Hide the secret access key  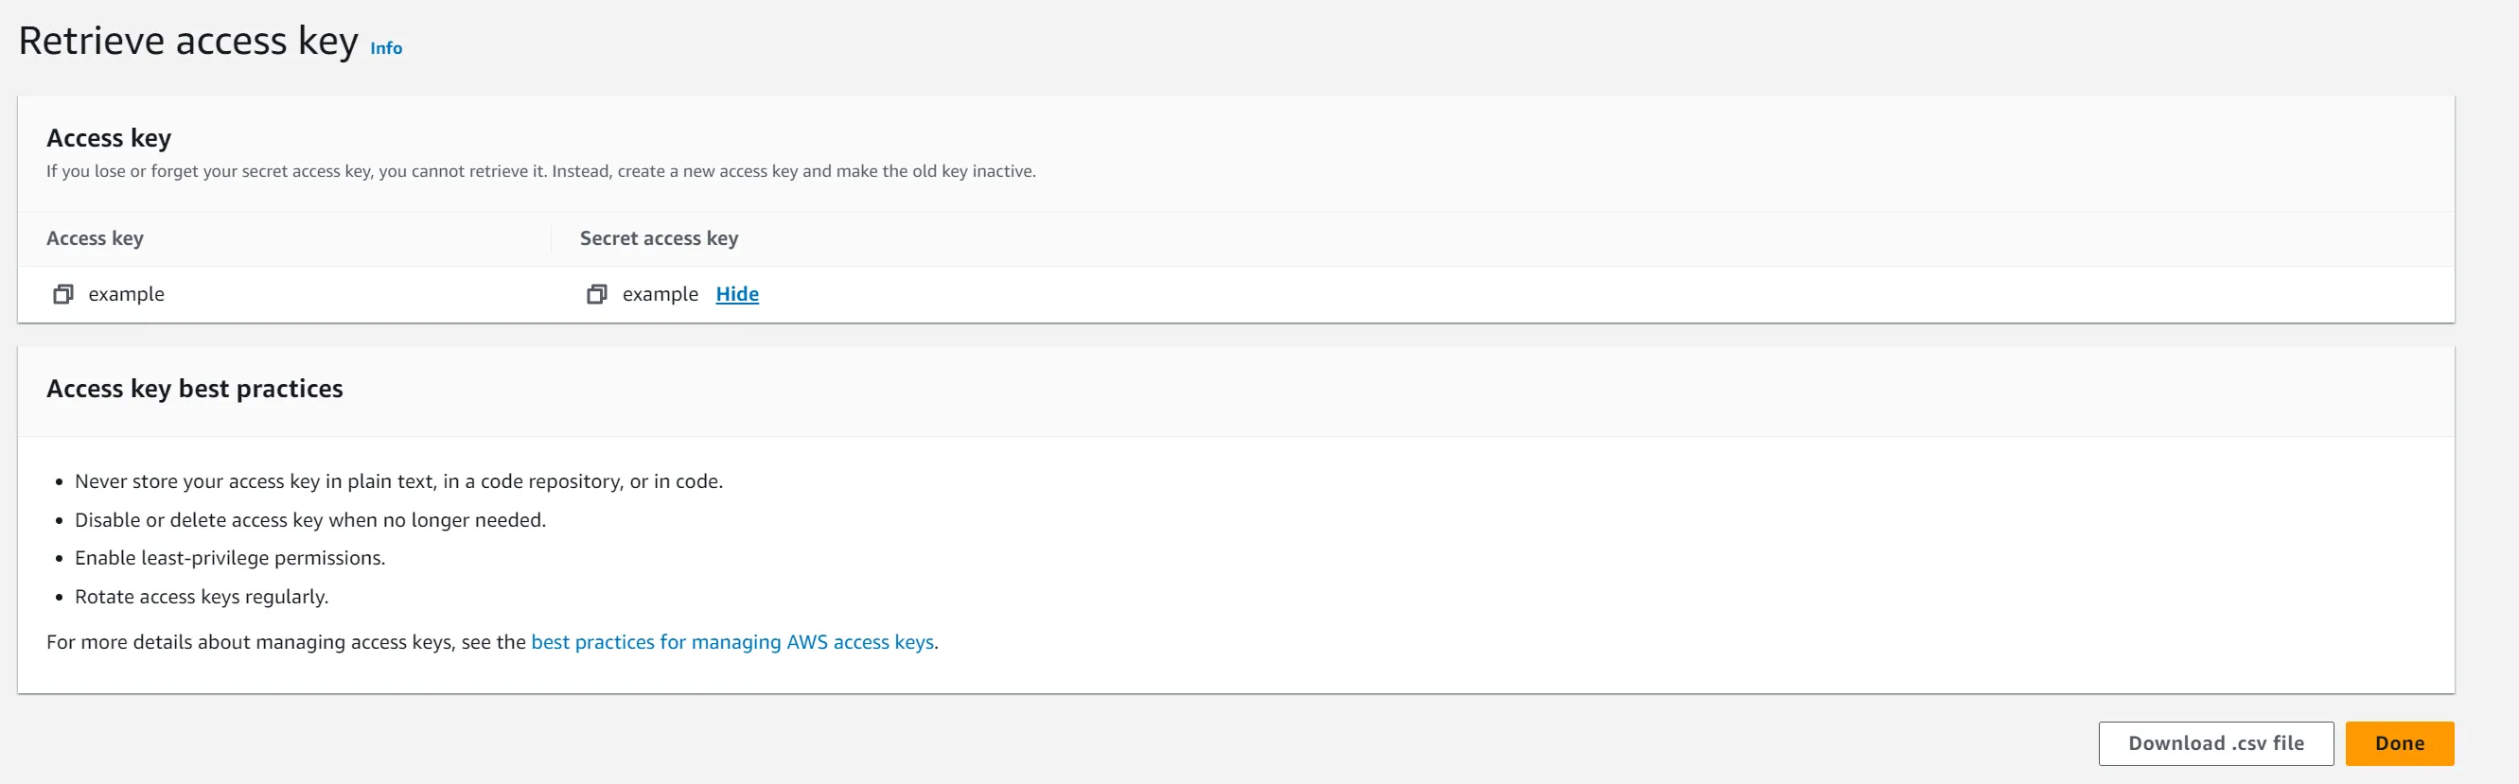tap(737, 294)
